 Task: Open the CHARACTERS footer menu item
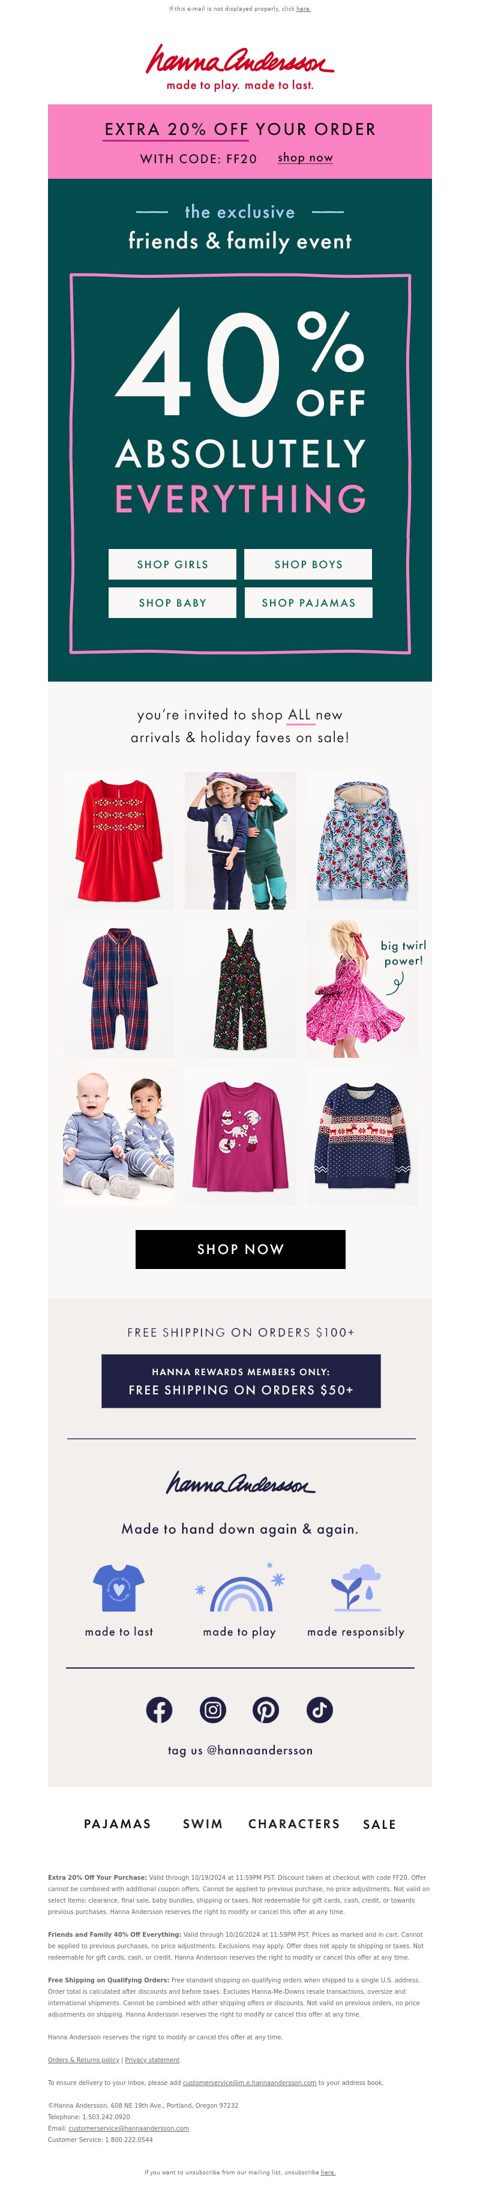pos(294,1823)
